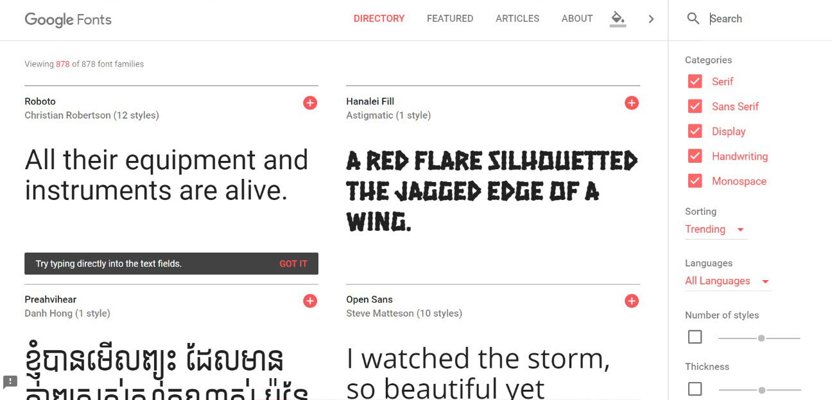Enable the Thickness filter checkbox
832x400 pixels.
click(695, 389)
